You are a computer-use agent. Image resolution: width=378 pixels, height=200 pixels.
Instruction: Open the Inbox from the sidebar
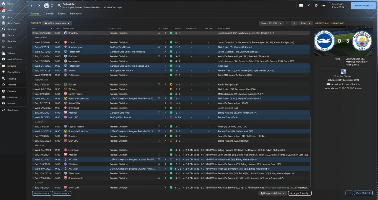pos(10,10)
